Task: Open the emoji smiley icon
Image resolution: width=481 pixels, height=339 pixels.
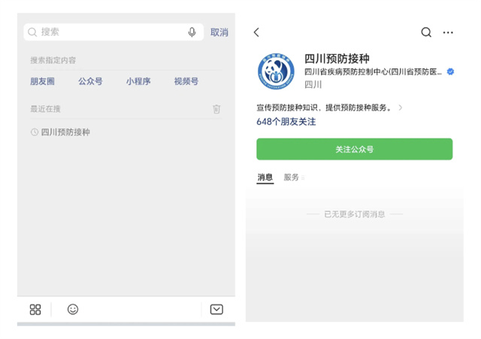Action: 73,309
